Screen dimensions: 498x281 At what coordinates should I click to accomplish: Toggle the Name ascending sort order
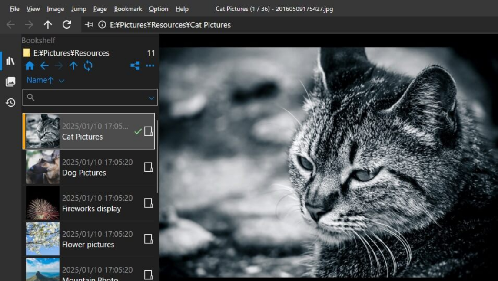41,80
